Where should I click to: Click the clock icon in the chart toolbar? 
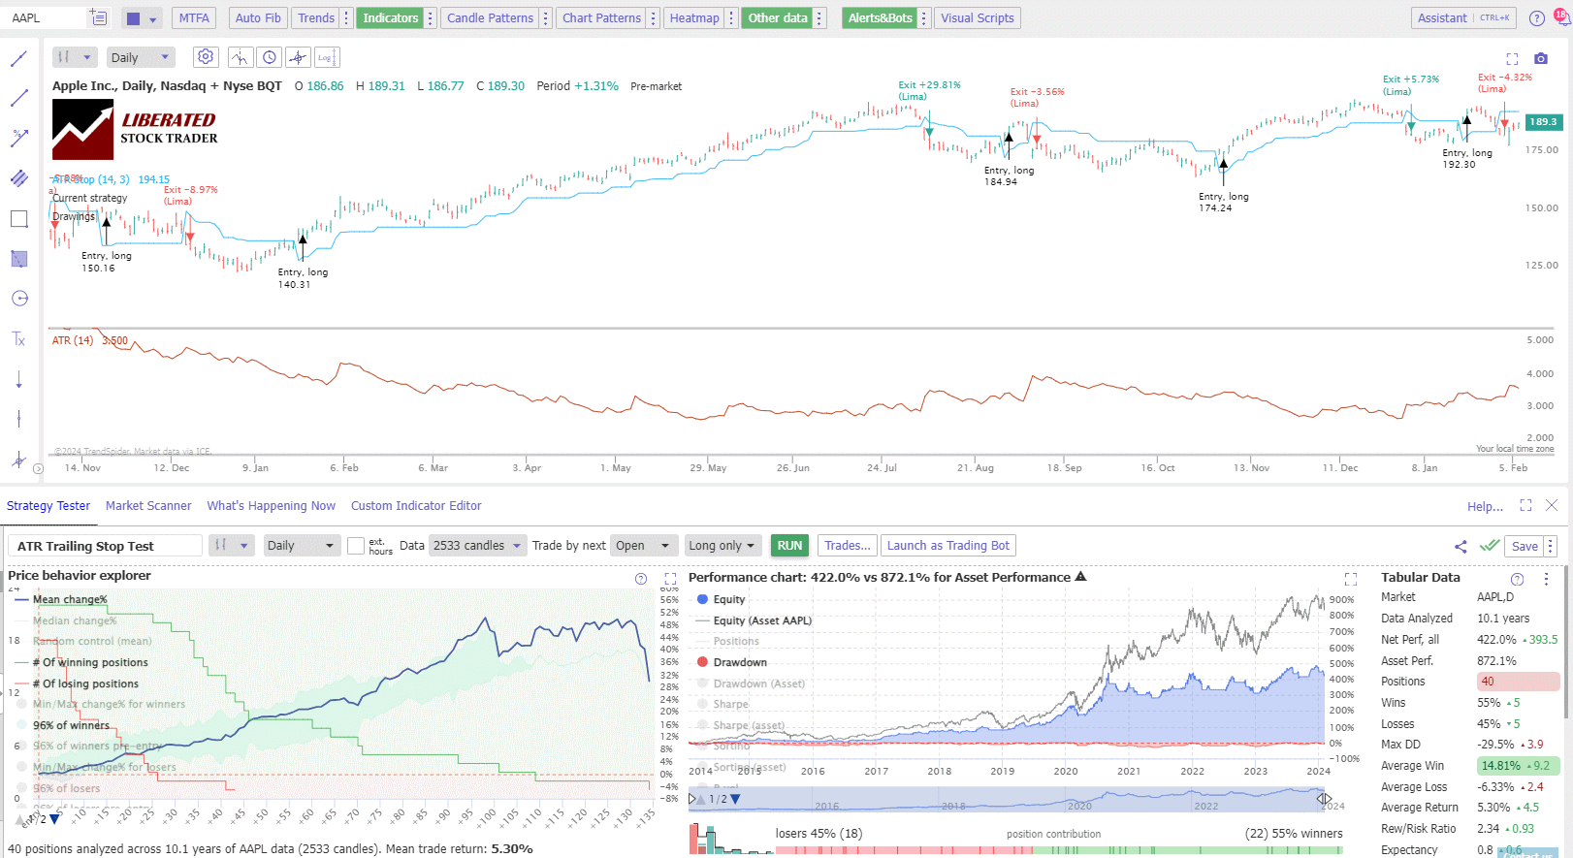tap(270, 57)
